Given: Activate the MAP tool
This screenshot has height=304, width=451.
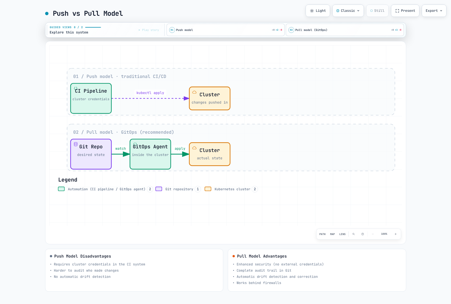Looking at the screenshot, I should pyautogui.click(x=333, y=234).
